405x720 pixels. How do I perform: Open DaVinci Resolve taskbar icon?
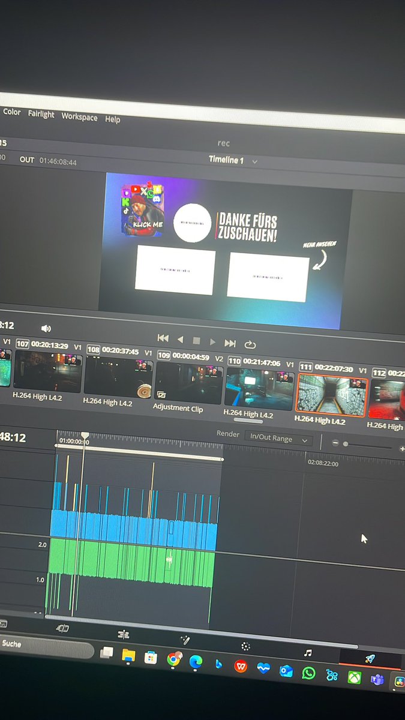click(x=398, y=681)
